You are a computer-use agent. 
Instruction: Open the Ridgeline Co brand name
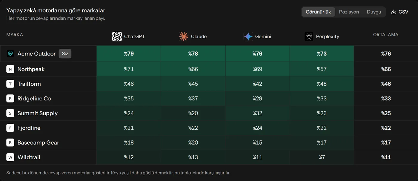tap(34, 98)
